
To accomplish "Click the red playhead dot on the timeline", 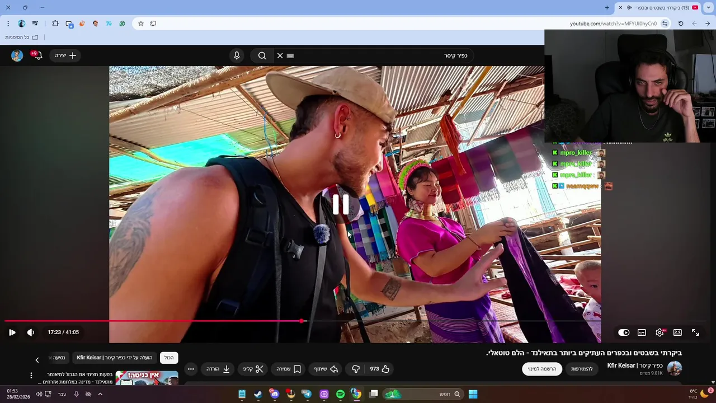I will (302, 321).
